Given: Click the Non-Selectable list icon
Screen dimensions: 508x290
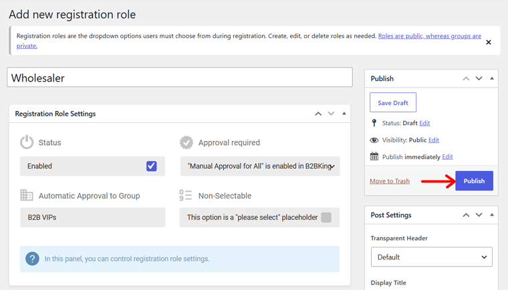Looking at the screenshot, I should (x=186, y=195).
